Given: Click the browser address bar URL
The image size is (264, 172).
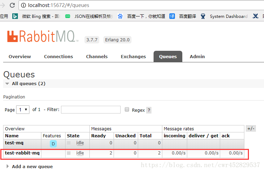Looking at the screenshot, I should pyautogui.click(x=59, y=5).
